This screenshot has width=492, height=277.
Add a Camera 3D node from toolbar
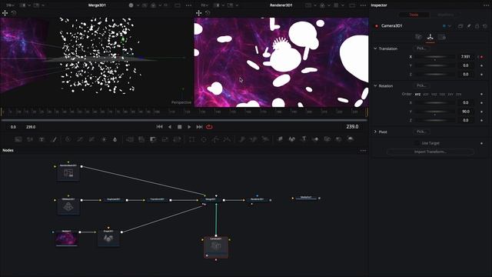point(327,139)
